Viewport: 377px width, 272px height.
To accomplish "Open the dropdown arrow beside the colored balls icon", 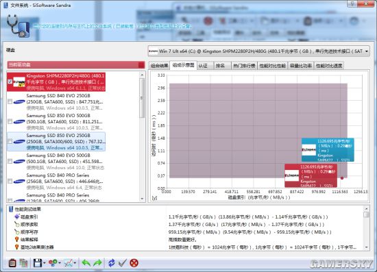I will point(60,263).
